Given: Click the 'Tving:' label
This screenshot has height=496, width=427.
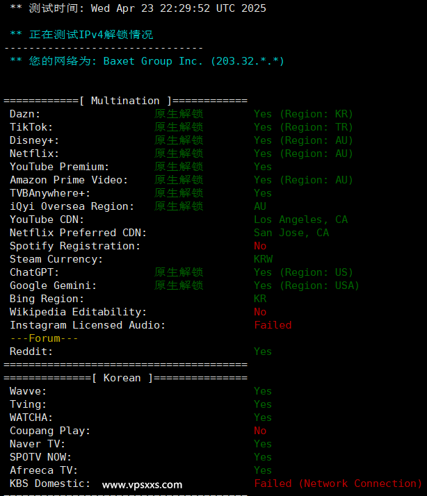Looking at the screenshot, I should click(x=28, y=404).
